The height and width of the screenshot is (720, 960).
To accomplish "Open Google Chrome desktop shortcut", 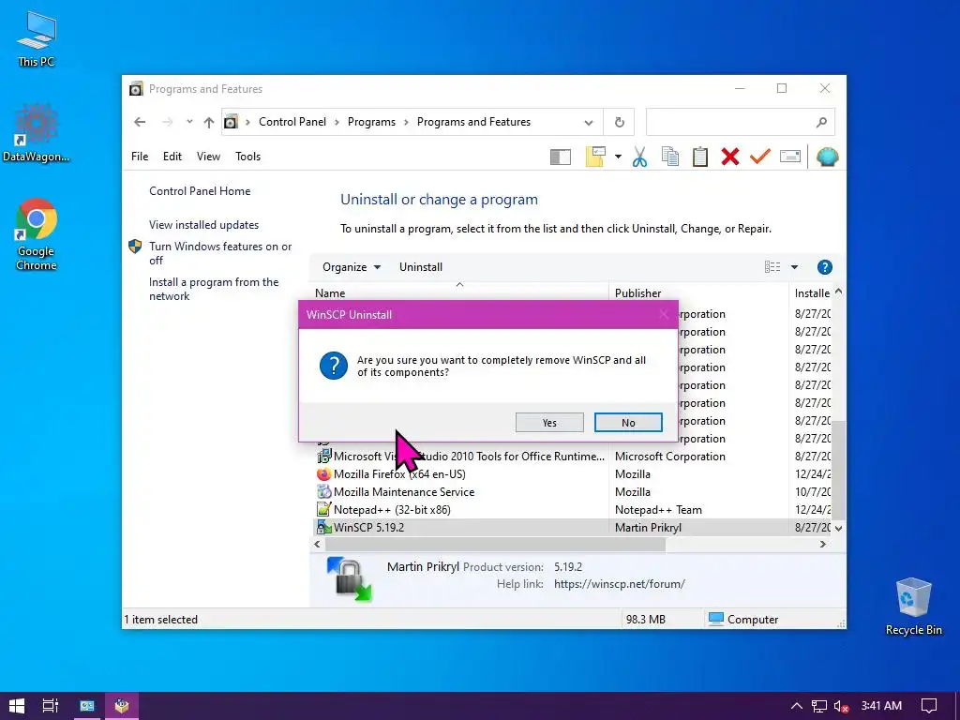I will coord(37,233).
